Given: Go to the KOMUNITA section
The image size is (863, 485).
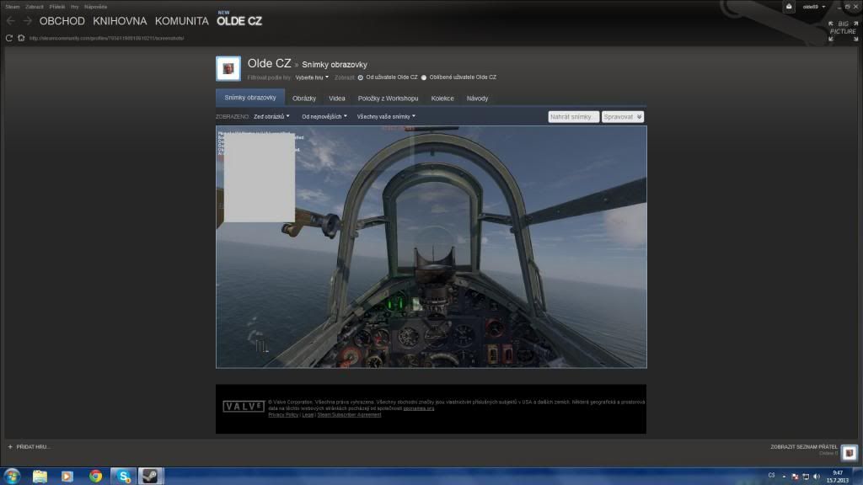Looking at the screenshot, I should tap(182, 21).
